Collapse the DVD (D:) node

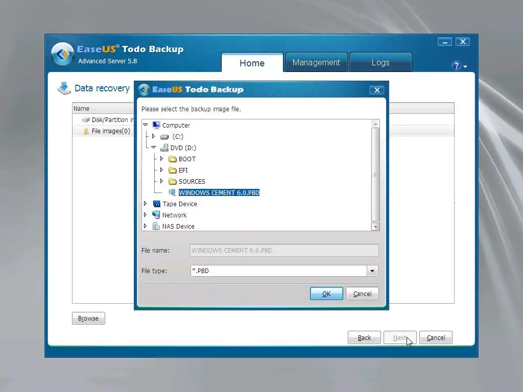(153, 147)
